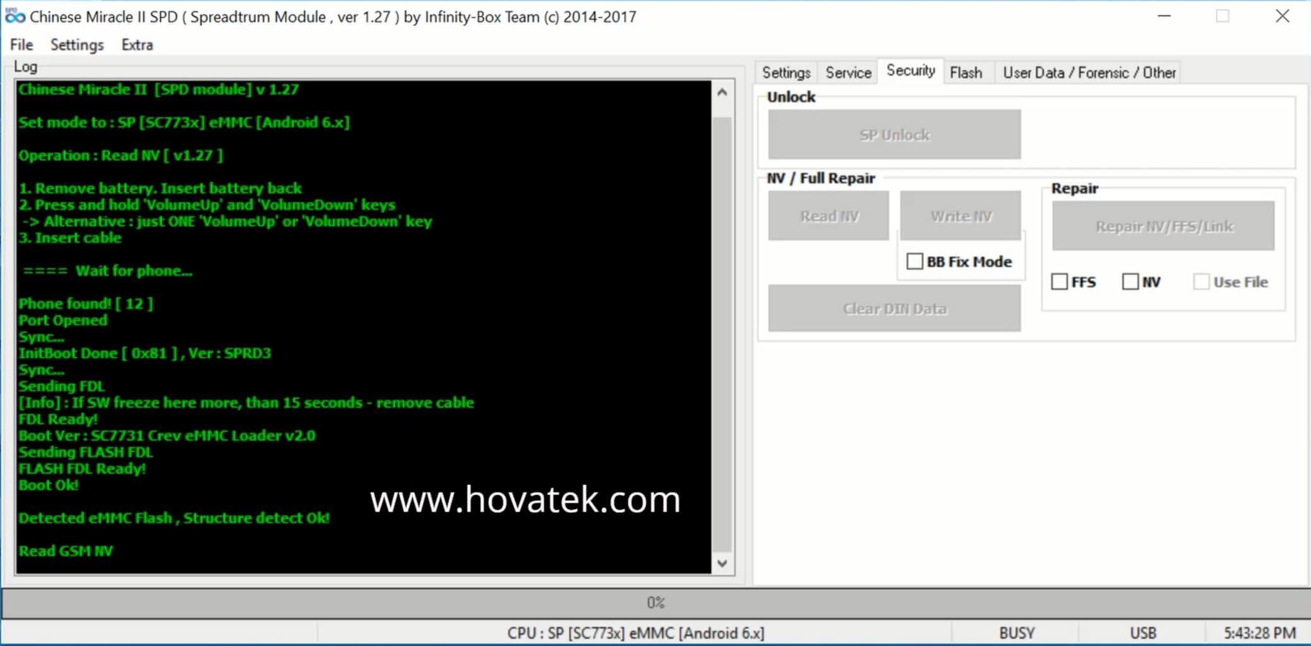Click log line '3. Insert cable'
Viewport: 1311px width, 646px height.
[70, 238]
